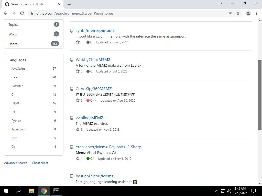Image resolution: width=262 pixels, height=196 pixels.
Task: Click star icon for vvinlind/MEMZ
Action: [78, 129]
